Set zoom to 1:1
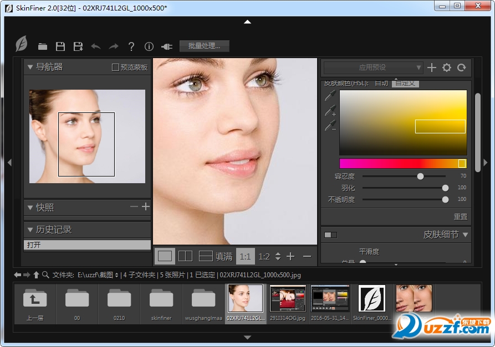The height and width of the screenshot is (347, 495). tap(245, 257)
